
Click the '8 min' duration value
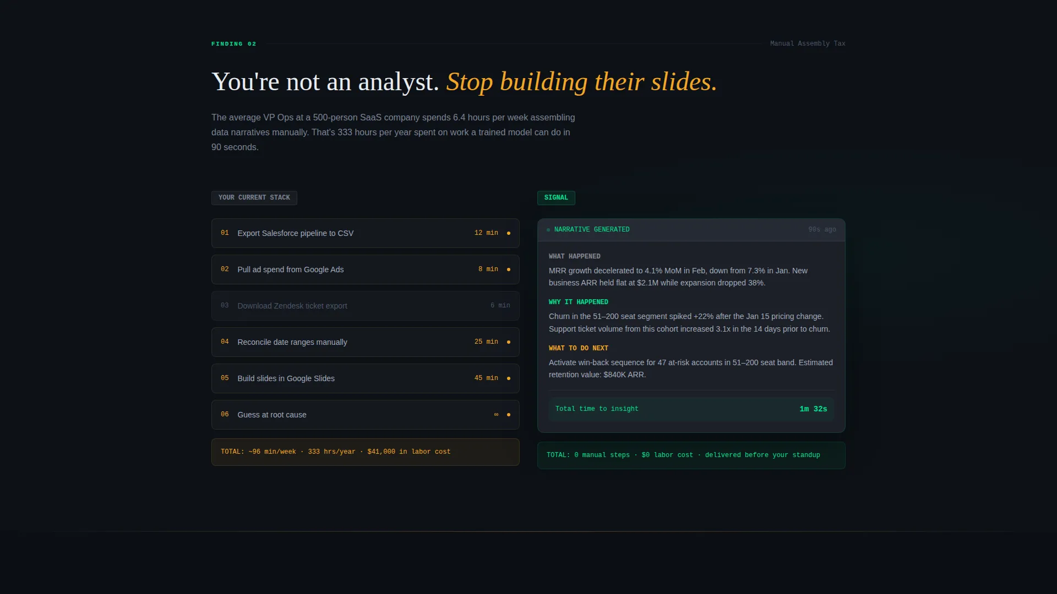488,269
